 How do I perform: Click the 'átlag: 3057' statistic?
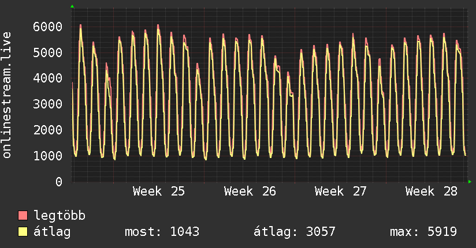click(295, 232)
